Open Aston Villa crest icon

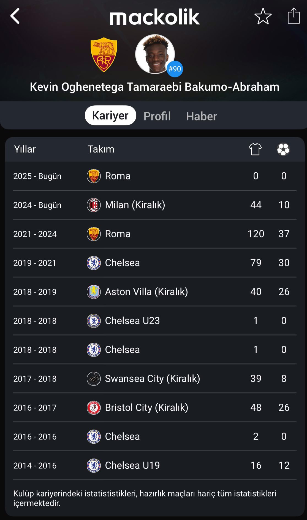pos(94,292)
